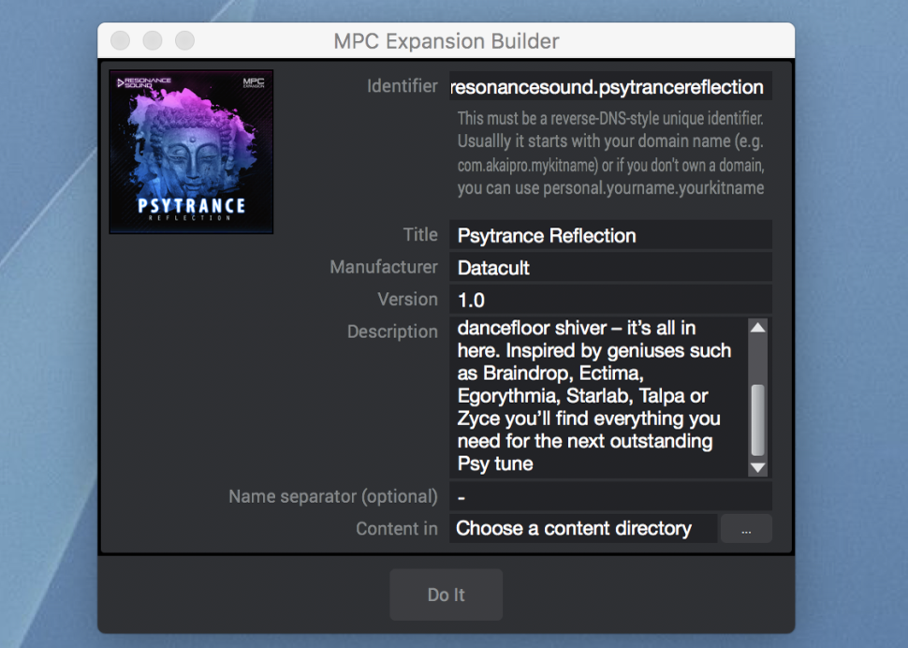The height and width of the screenshot is (648, 908).
Task: Click the Description scrollbar thumb
Action: (757, 420)
